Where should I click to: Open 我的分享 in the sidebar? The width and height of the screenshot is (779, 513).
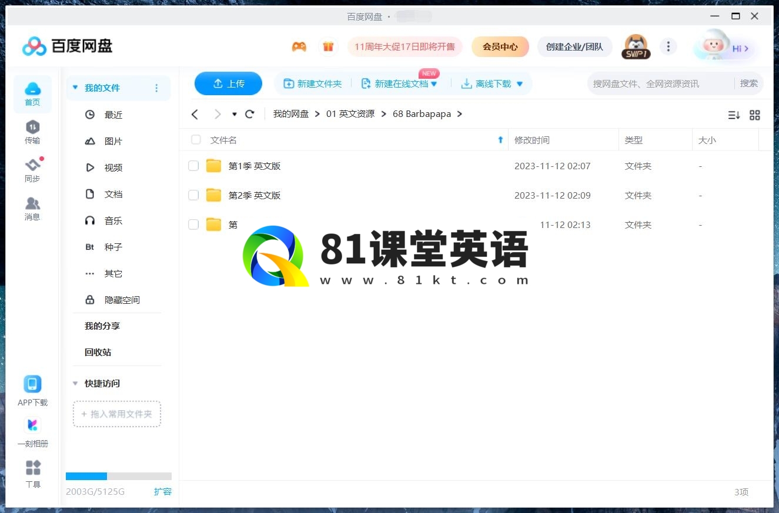pos(102,326)
